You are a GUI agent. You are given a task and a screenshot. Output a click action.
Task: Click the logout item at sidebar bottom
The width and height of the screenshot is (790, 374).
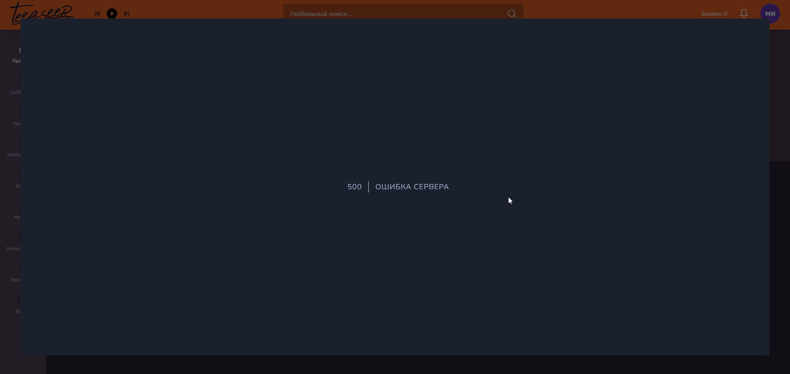(17, 305)
